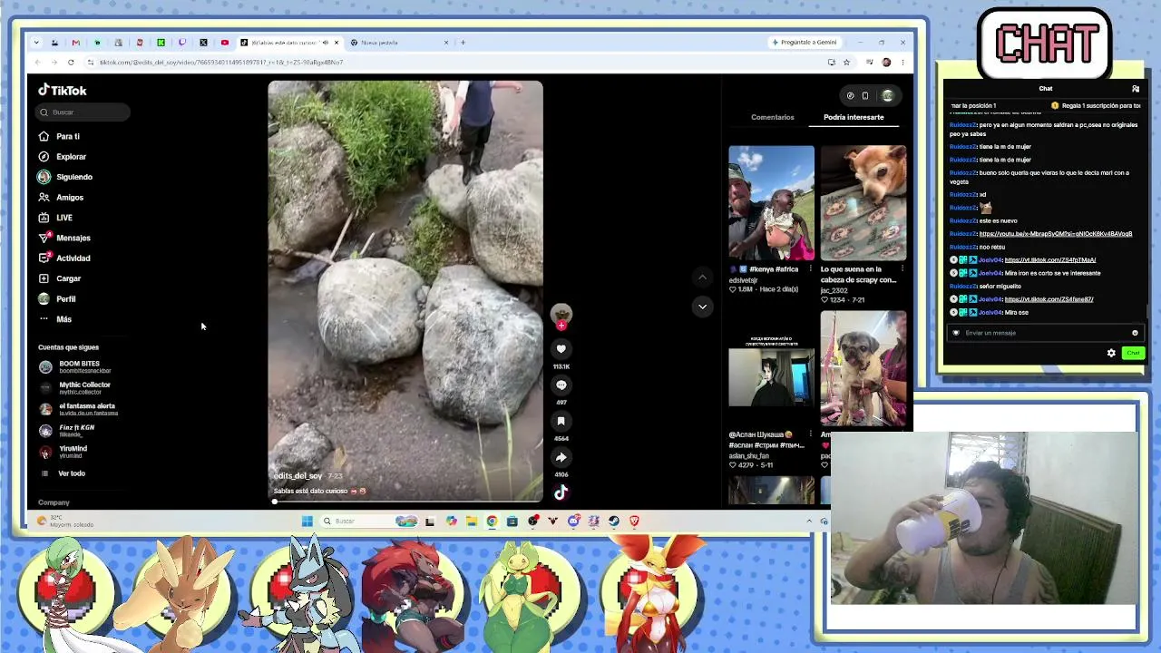Share the video with the arrow icon
The height and width of the screenshot is (653, 1161).
click(x=561, y=457)
